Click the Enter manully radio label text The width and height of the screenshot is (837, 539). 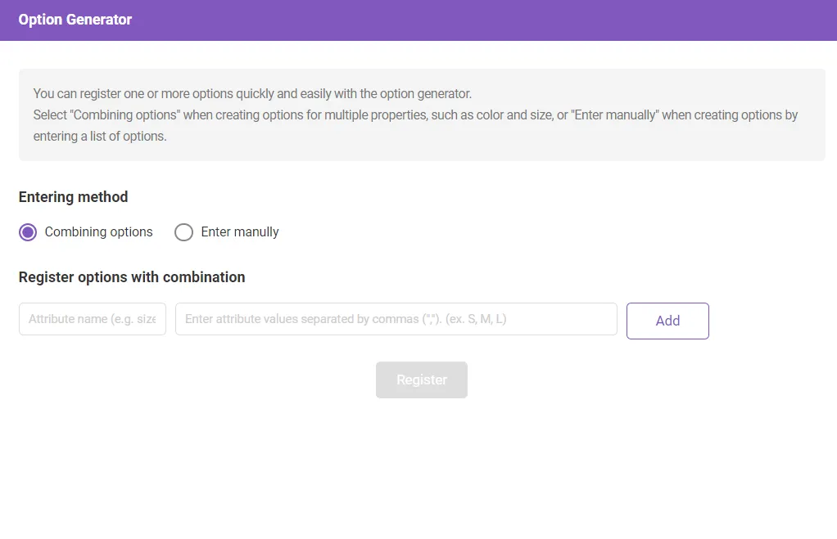(x=239, y=232)
